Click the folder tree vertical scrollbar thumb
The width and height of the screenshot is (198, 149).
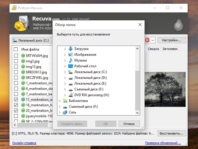tap(137, 90)
